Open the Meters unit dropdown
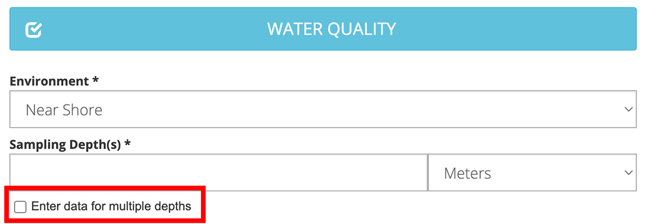Image resolution: width=650 pixels, height=224 pixels. (x=532, y=172)
